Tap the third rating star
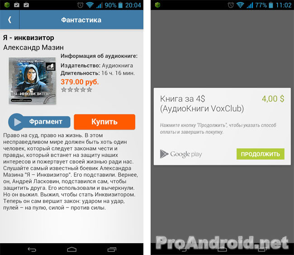This screenshot has height=255, width=294. click(76, 90)
